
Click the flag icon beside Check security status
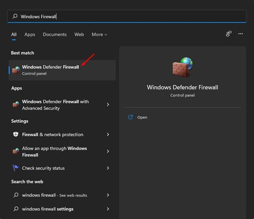click(x=16, y=168)
